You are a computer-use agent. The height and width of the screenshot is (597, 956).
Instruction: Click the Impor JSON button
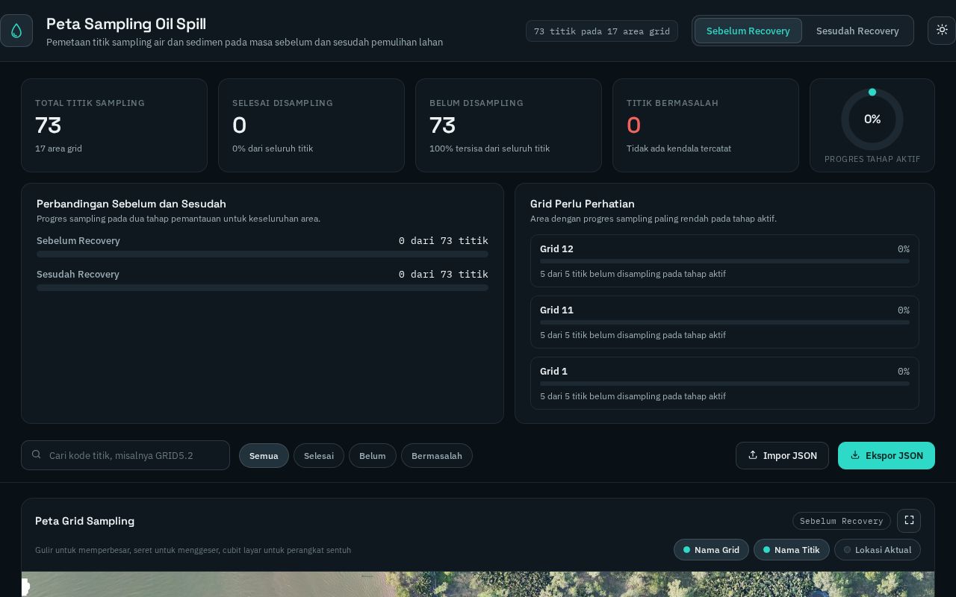pyautogui.click(x=782, y=455)
